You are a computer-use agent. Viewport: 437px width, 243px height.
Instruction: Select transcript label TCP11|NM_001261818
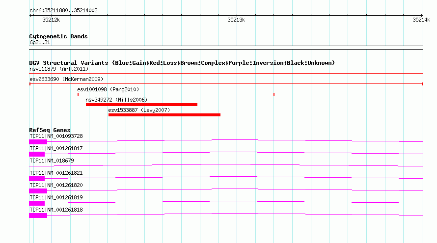click(x=56, y=210)
